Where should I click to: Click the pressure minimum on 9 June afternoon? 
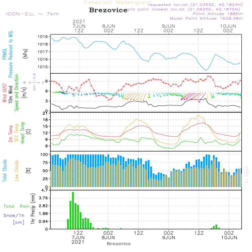(x=206, y=70)
